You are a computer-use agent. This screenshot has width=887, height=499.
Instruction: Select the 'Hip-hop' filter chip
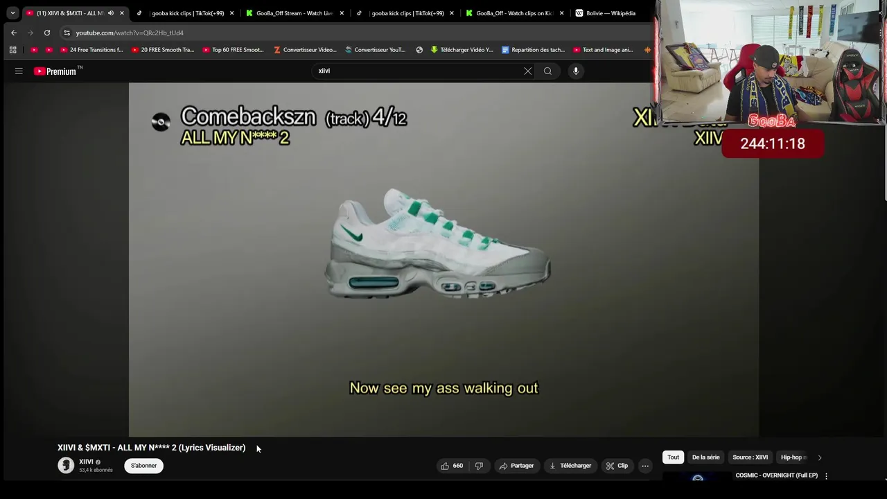tap(792, 457)
